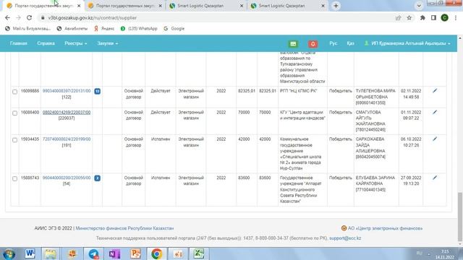Open browser extensions puzzle icon

click(x=422, y=17)
